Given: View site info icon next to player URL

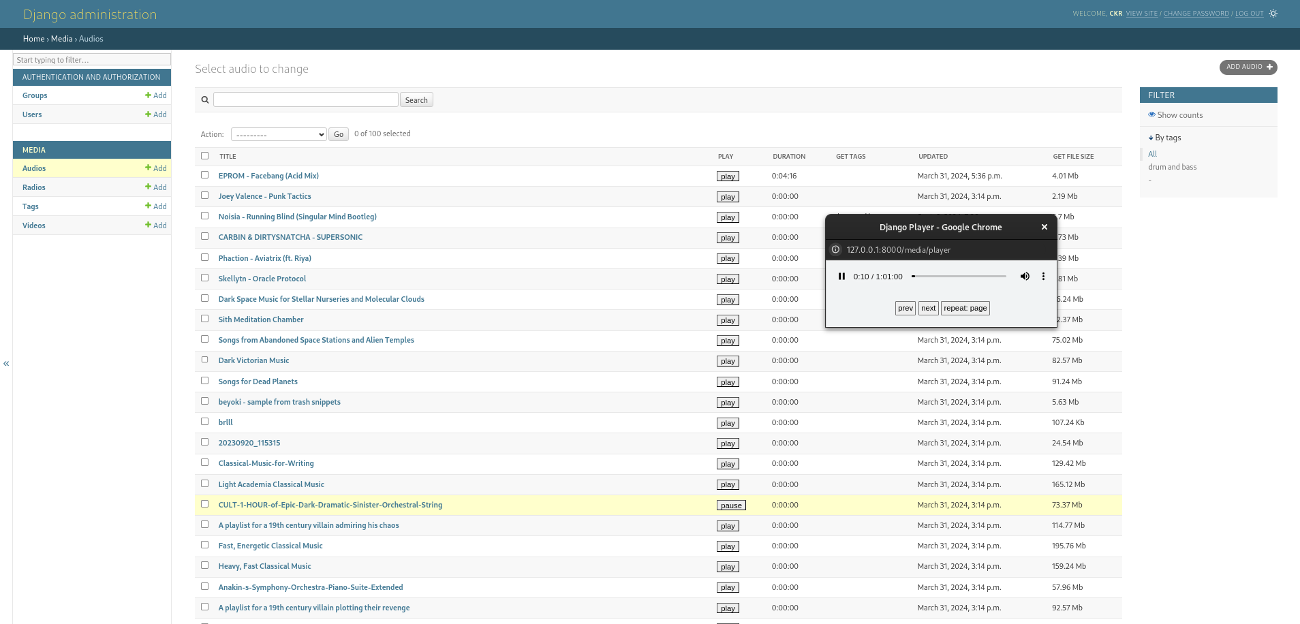Looking at the screenshot, I should 835,250.
